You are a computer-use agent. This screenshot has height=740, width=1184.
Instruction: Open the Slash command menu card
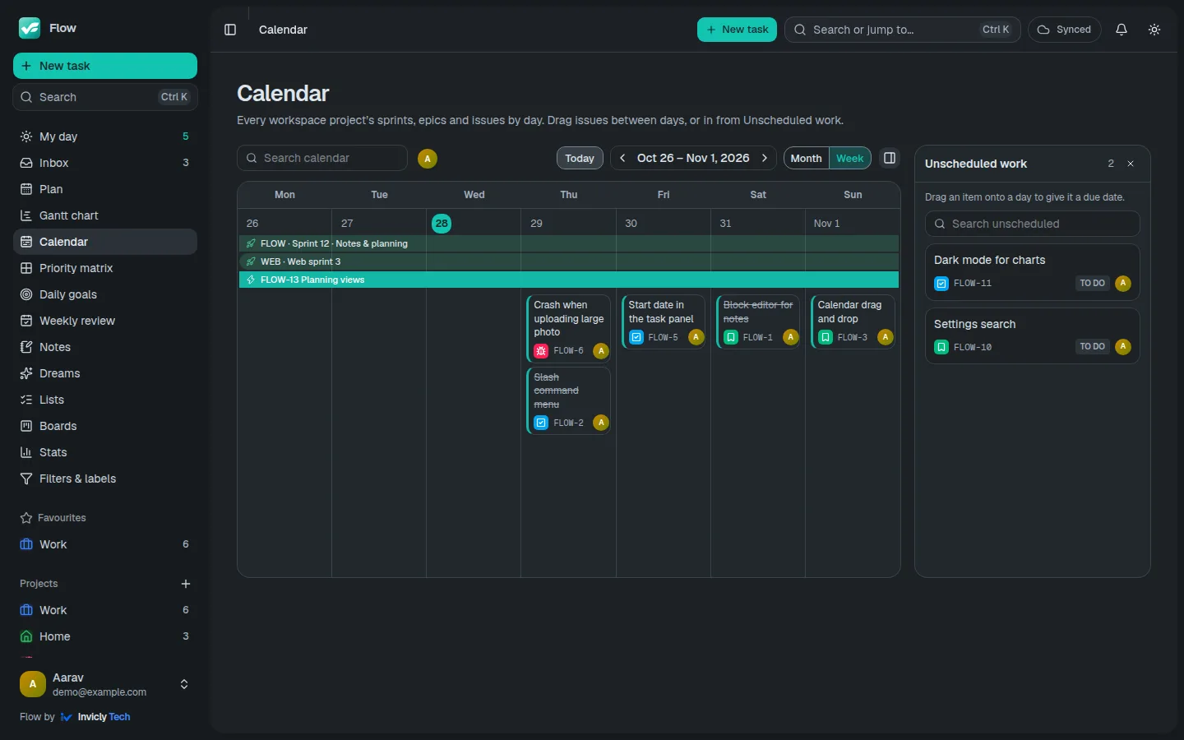[x=568, y=400]
